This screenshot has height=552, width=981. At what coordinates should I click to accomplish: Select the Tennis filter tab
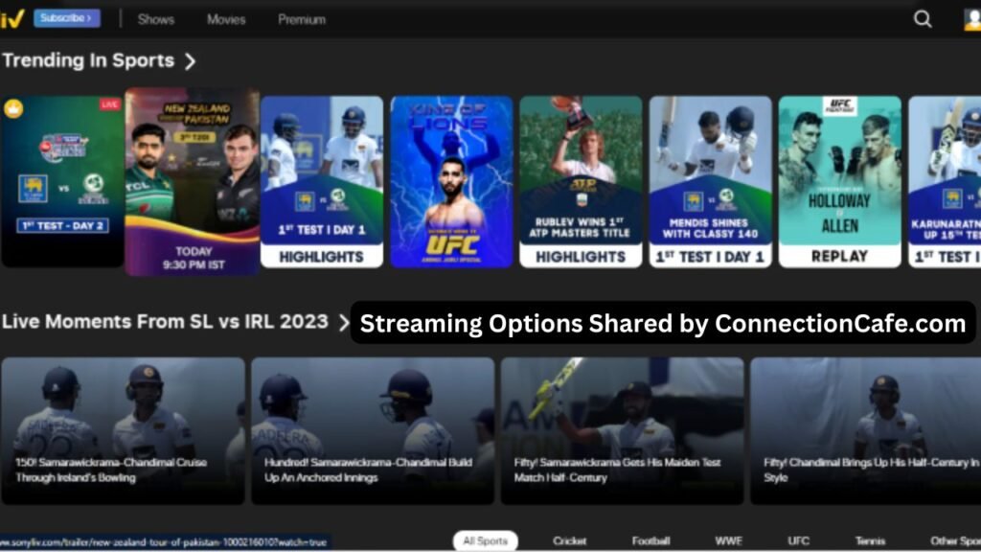click(x=870, y=540)
